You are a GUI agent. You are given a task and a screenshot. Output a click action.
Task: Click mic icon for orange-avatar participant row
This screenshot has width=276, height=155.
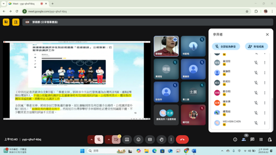point(256,103)
